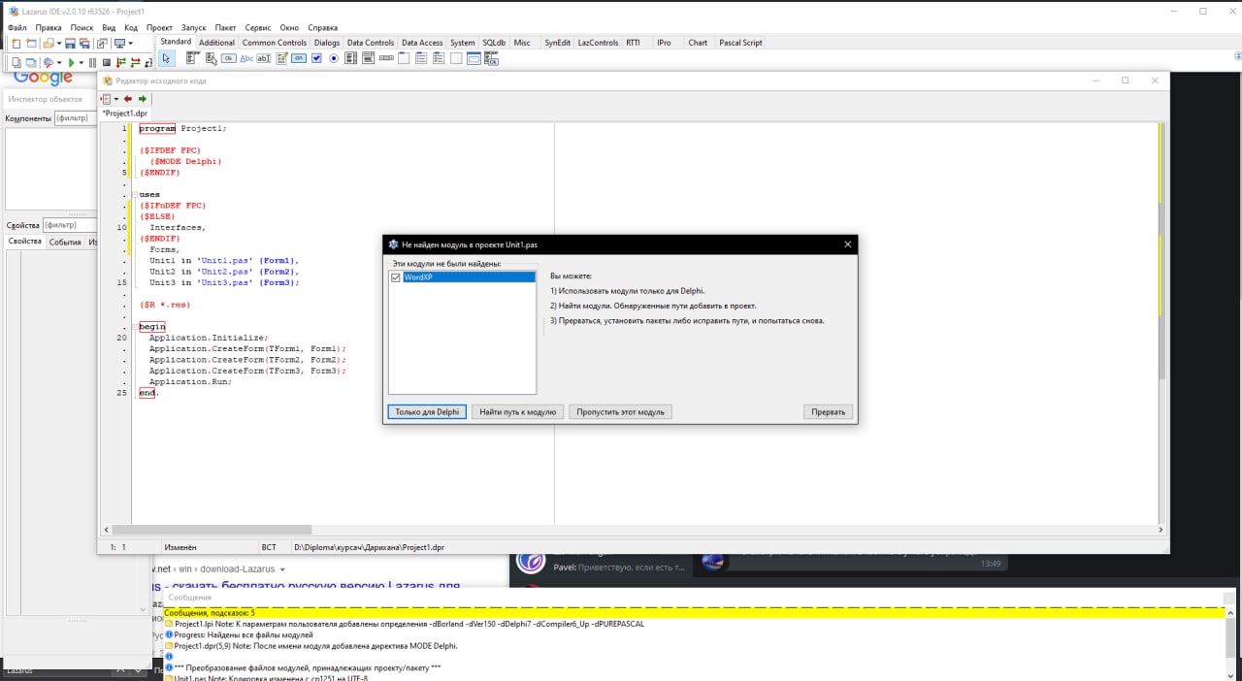
Task: Open dropdown arrow next to Open icon
Action: (59, 44)
